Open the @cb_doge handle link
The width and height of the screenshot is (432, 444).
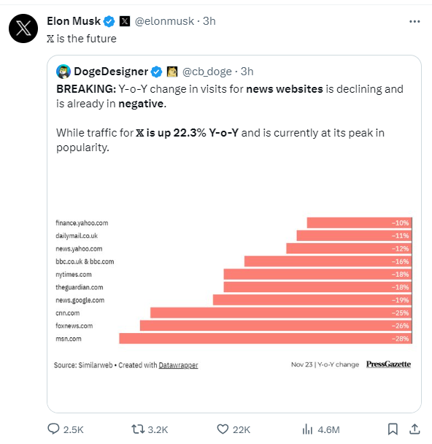pos(207,72)
